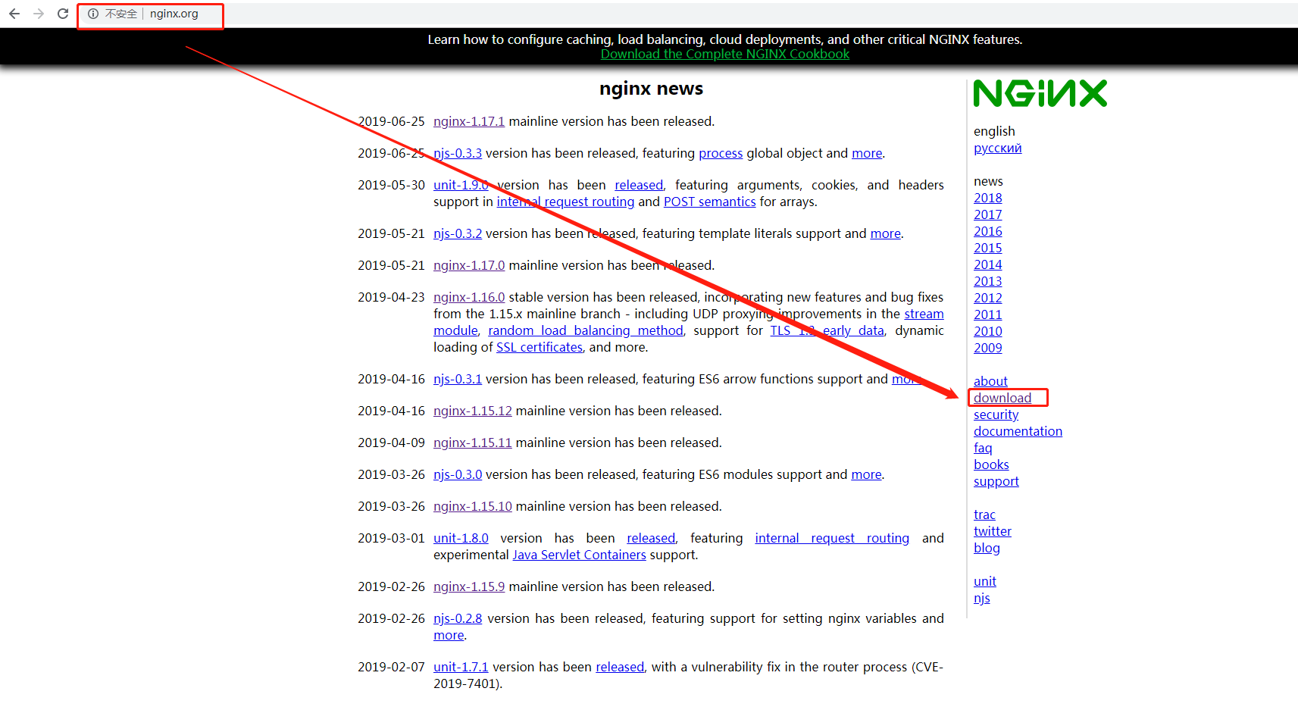Open the TLS 1.3 early data link
The height and width of the screenshot is (710, 1298).
(x=827, y=330)
